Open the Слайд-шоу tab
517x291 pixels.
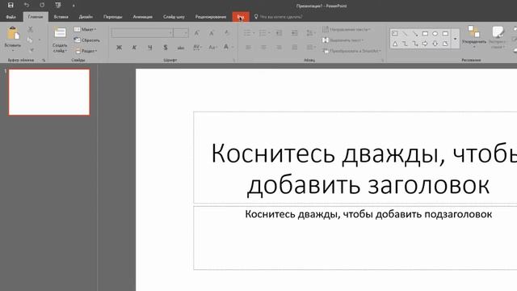pyautogui.click(x=174, y=17)
